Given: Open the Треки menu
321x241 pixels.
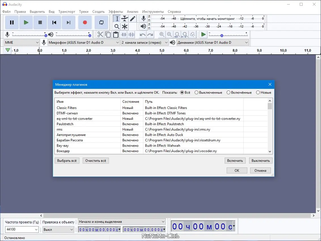Looking at the screenshot, I should click(84, 12).
